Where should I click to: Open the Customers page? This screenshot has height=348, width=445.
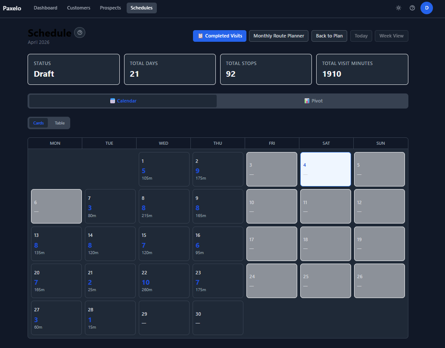pyautogui.click(x=78, y=7)
